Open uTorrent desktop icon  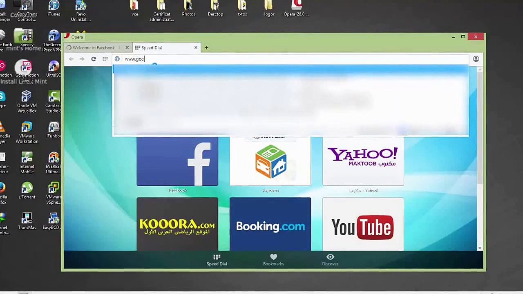tap(27, 191)
